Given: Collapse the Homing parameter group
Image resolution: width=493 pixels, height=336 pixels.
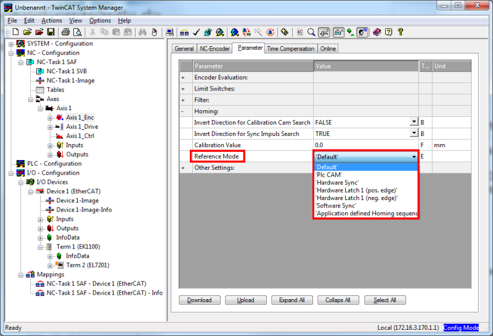Looking at the screenshot, I should 182,111.
